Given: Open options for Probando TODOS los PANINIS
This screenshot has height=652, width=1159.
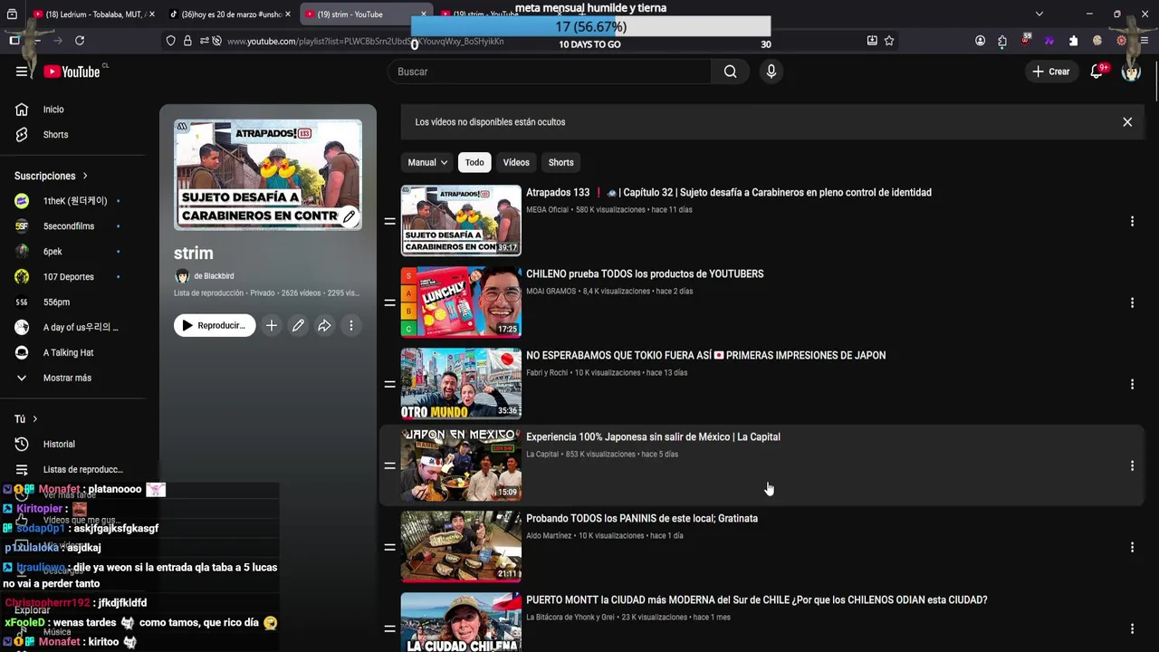Looking at the screenshot, I should click(x=1132, y=547).
